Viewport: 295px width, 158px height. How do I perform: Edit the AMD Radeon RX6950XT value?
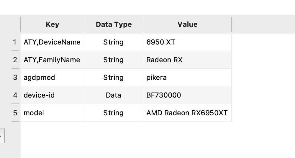click(x=187, y=113)
